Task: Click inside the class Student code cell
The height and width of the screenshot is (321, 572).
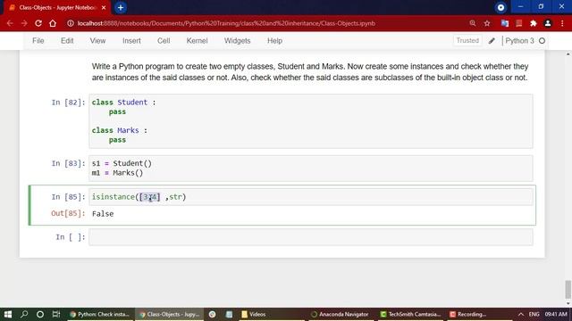Action: click(x=311, y=121)
